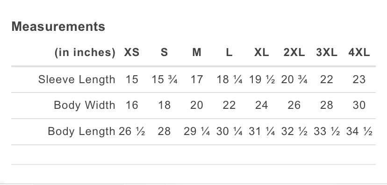The width and height of the screenshot is (387, 185).
Task: Select the S size column header
Action: 164,52
